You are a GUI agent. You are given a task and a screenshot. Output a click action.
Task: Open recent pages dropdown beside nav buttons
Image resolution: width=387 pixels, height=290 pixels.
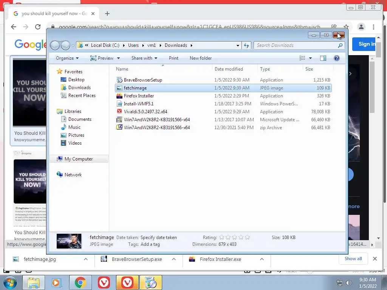coord(73,46)
